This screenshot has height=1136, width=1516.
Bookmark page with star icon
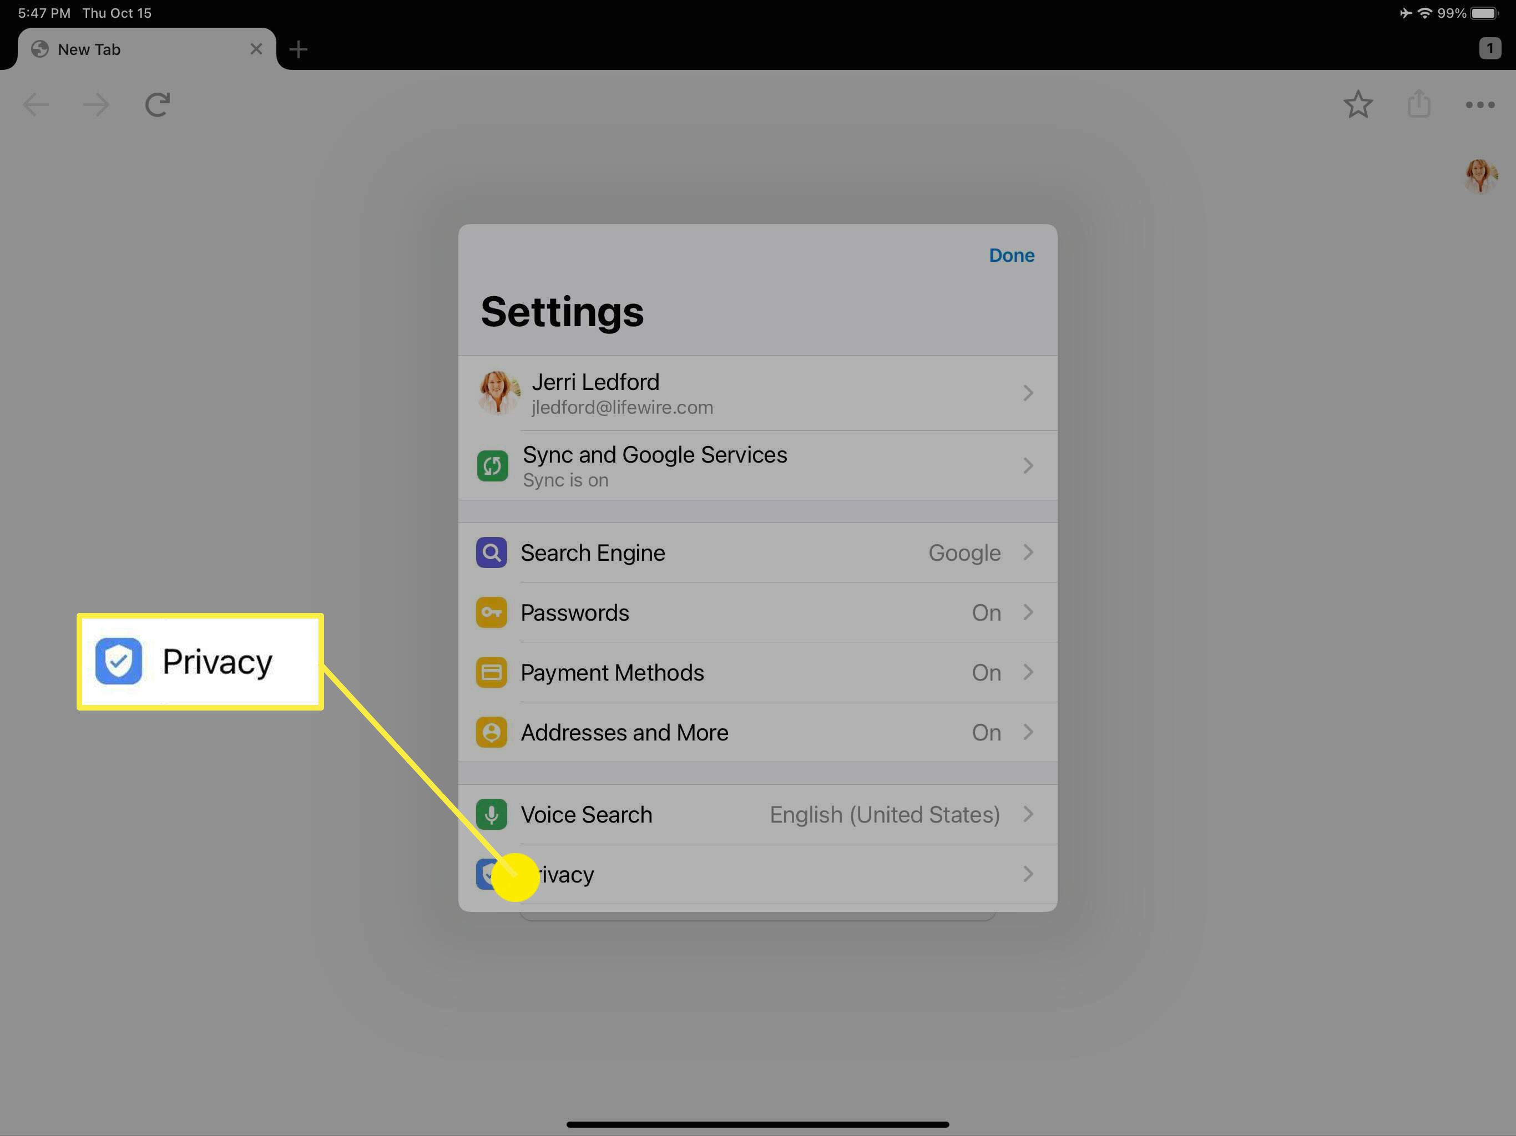pos(1358,104)
